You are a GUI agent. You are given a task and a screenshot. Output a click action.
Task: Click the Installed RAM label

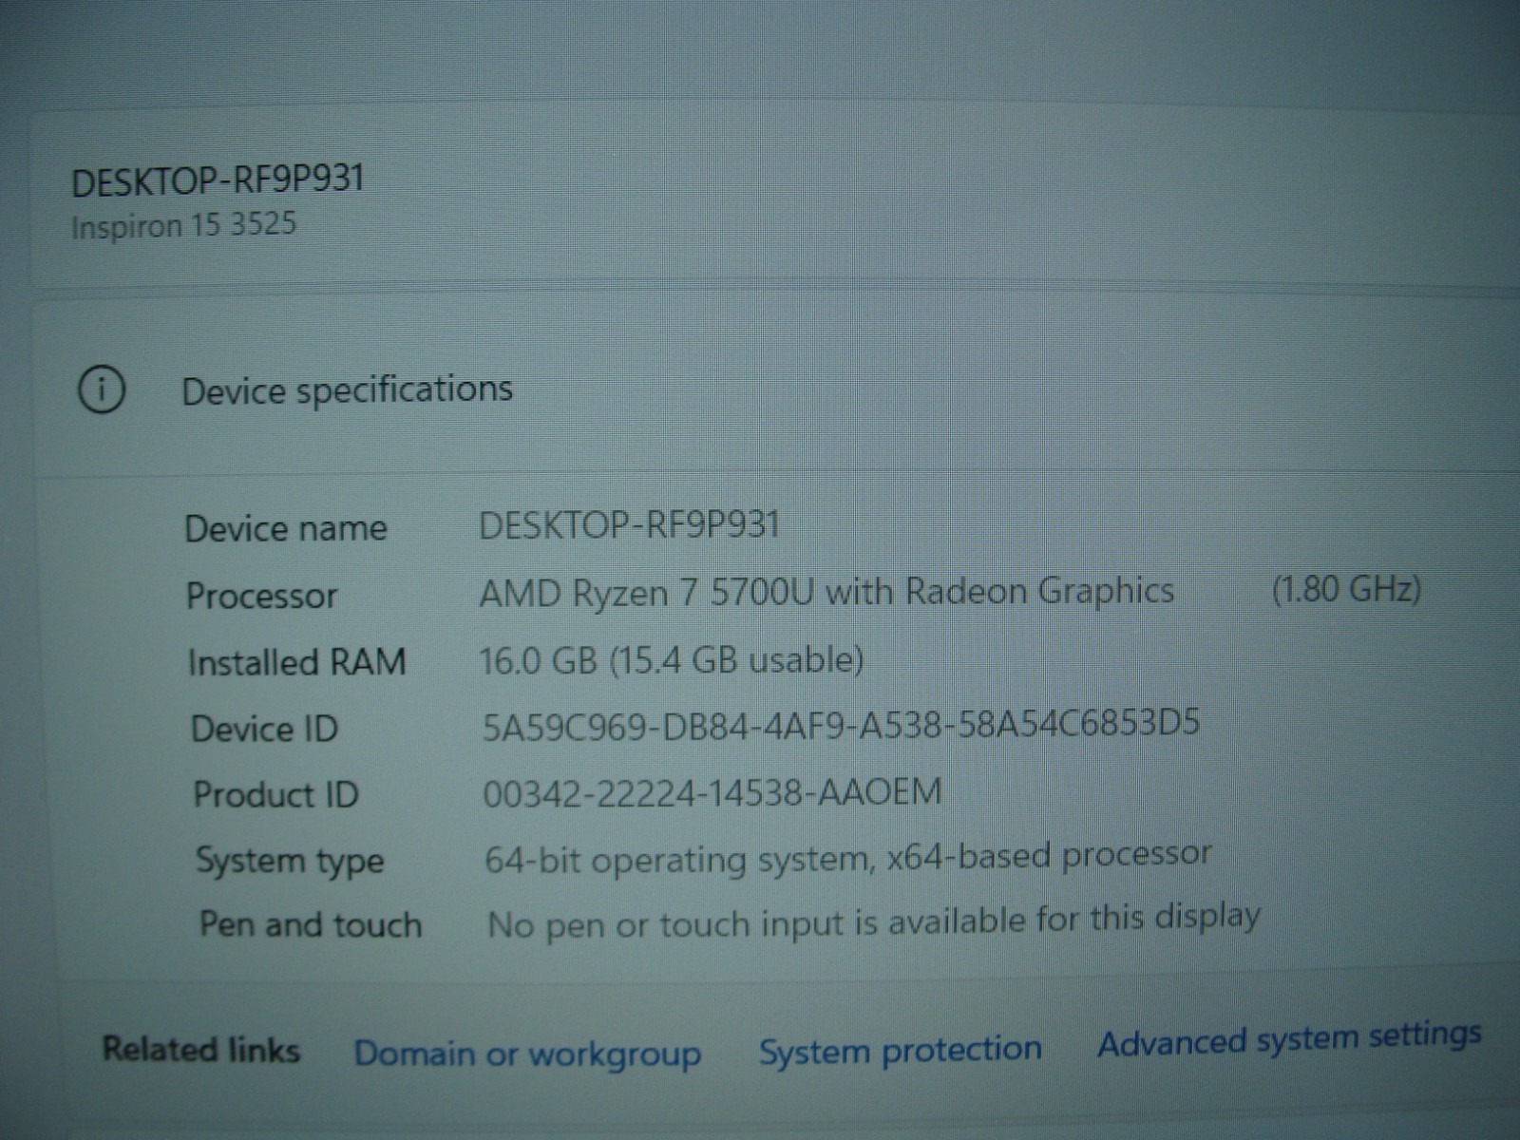(x=297, y=662)
